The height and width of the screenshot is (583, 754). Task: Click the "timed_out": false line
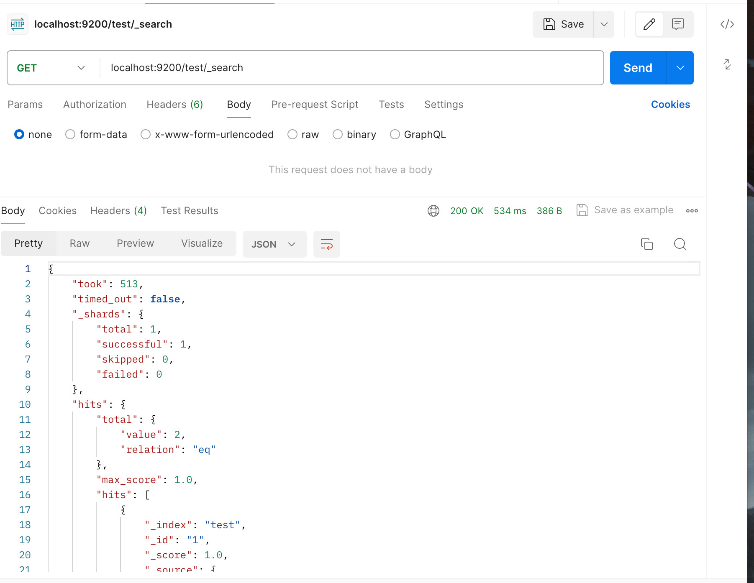pos(129,299)
